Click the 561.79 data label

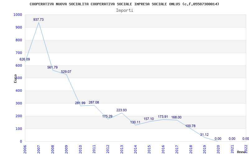[x=52, y=67]
